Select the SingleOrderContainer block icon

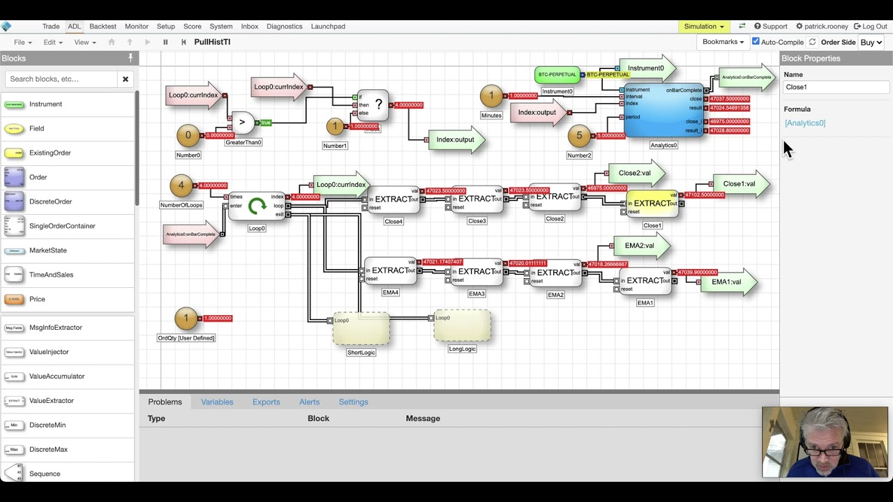14,226
